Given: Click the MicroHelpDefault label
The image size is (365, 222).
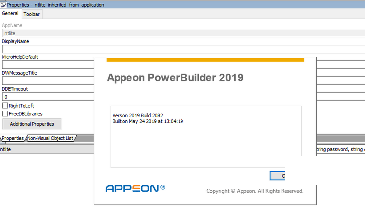Looking at the screenshot, I should 20,57.
